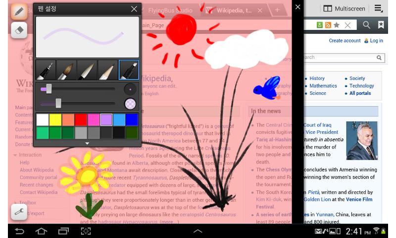Choose the calligraphy brush tip
Screen dimensions: 396x238
tap(88, 70)
